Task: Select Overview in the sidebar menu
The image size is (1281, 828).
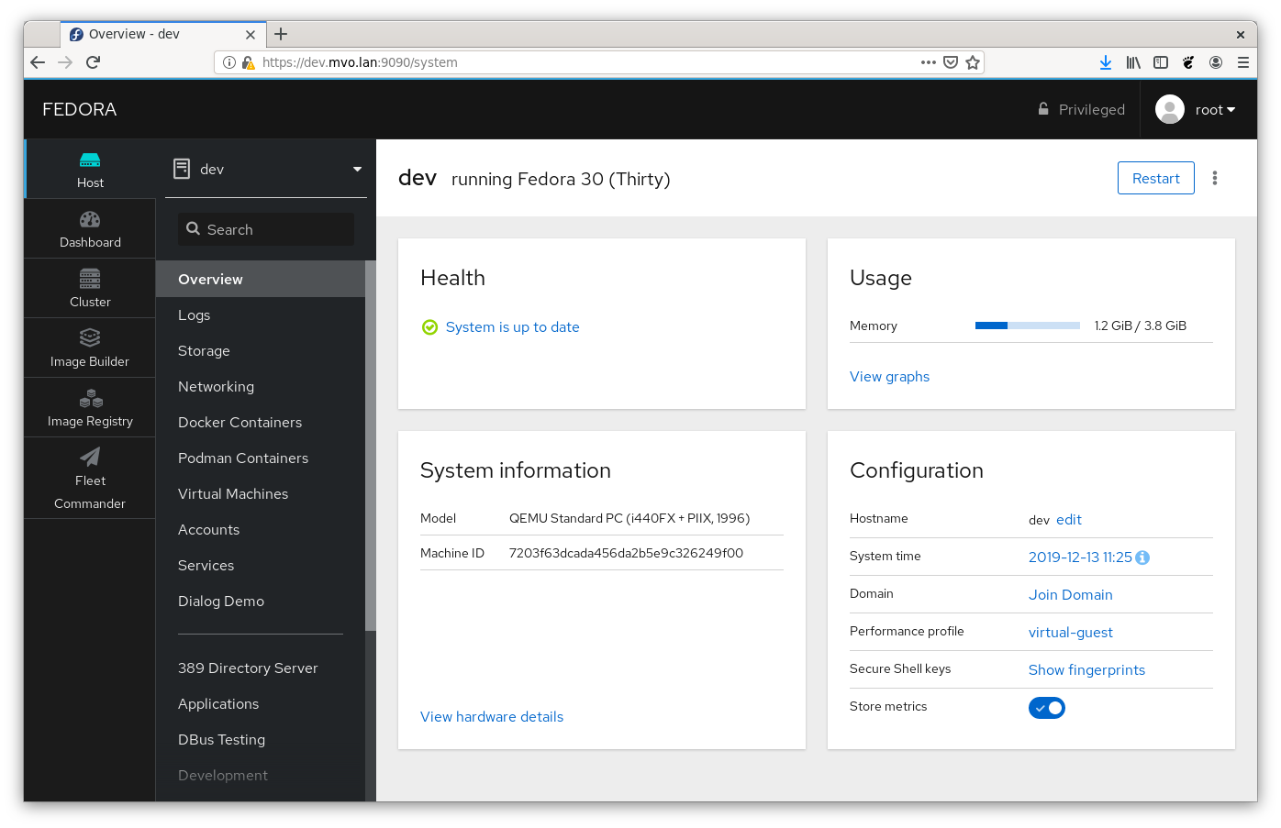Action: click(x=261, y=279)
